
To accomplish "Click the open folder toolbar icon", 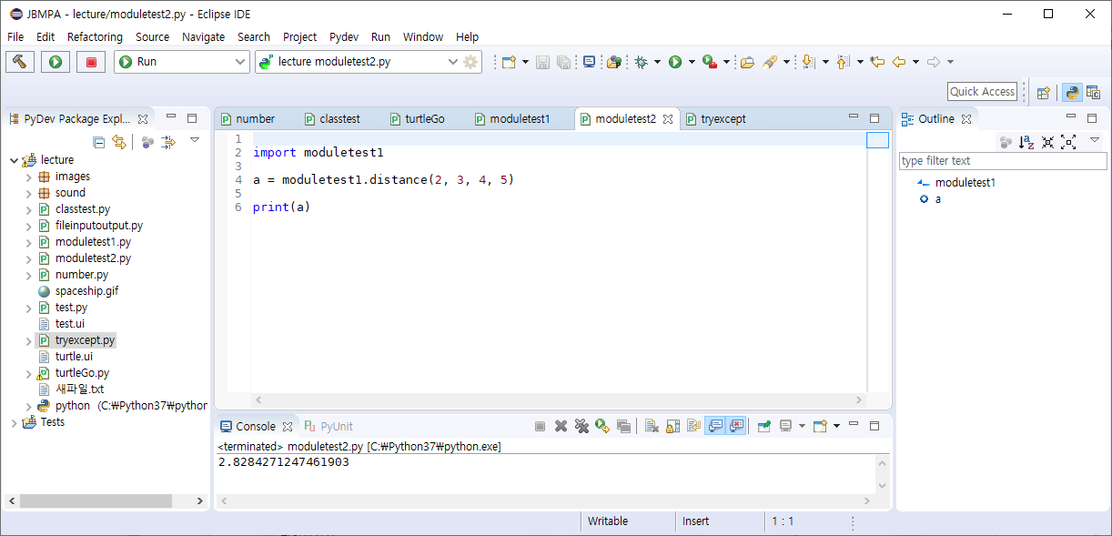I will tap(748, 62).
